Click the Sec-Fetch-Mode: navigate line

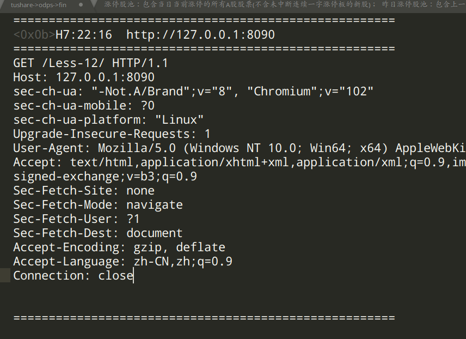[x=98, y=205]
